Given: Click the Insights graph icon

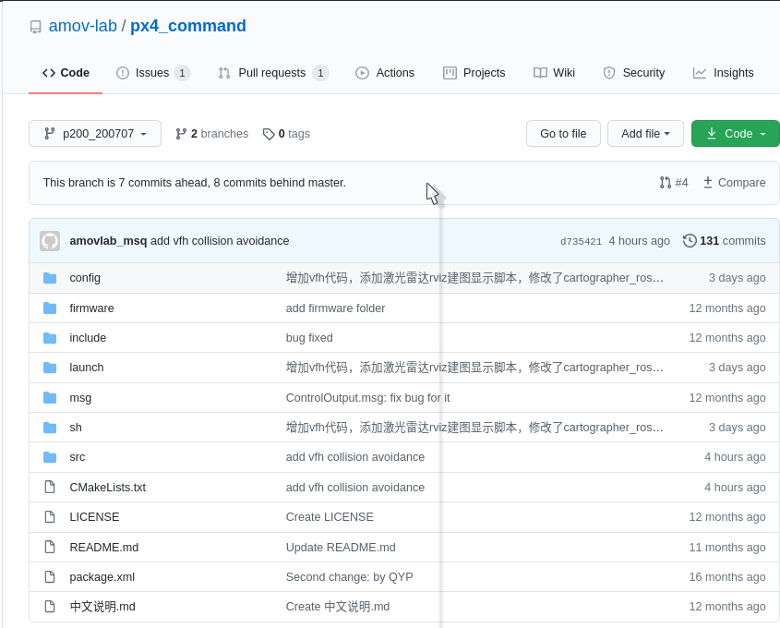Looking at the screenshot, I should [700, 73].
